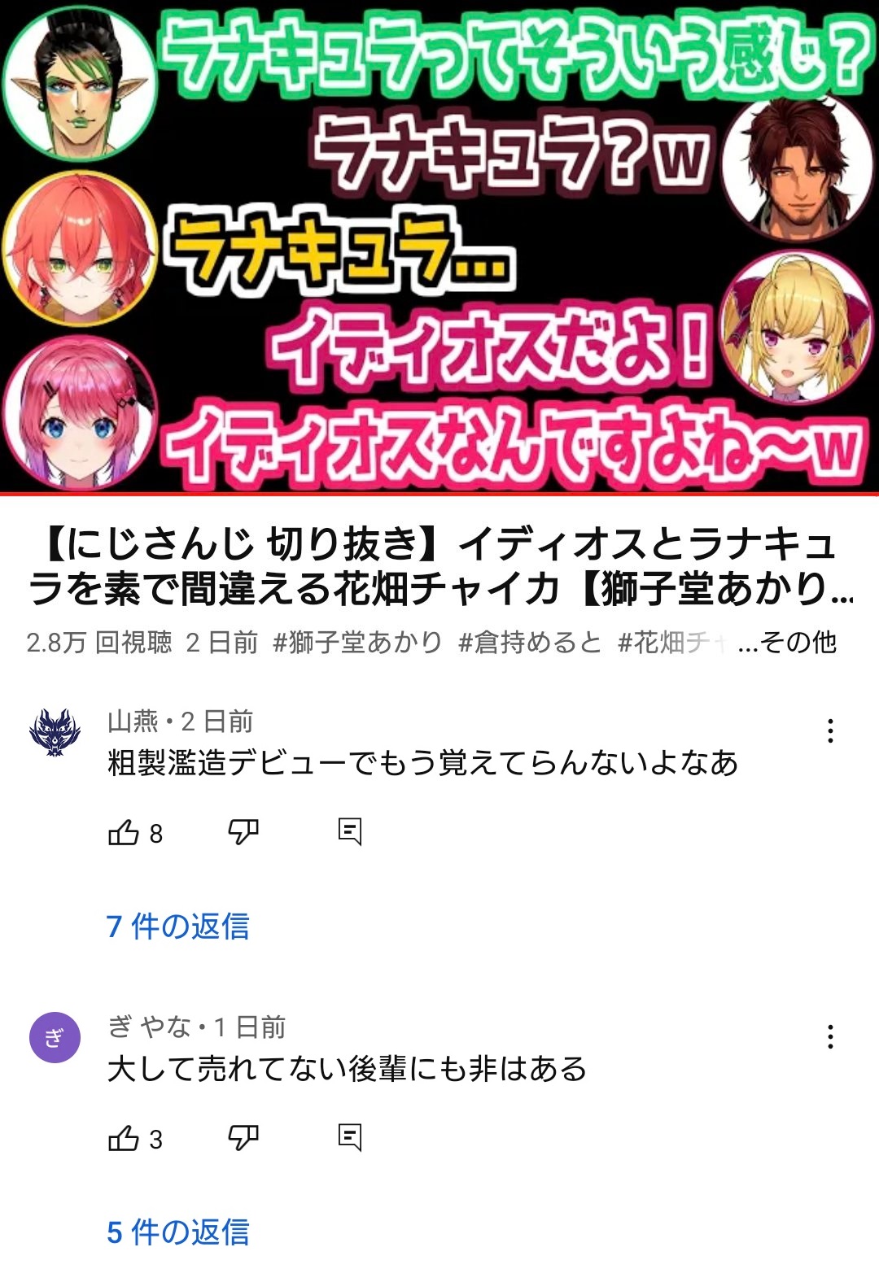Tap 山燕's dragon profile avatar
This screenshot has width=879, height=1282.
pos(55,732)
